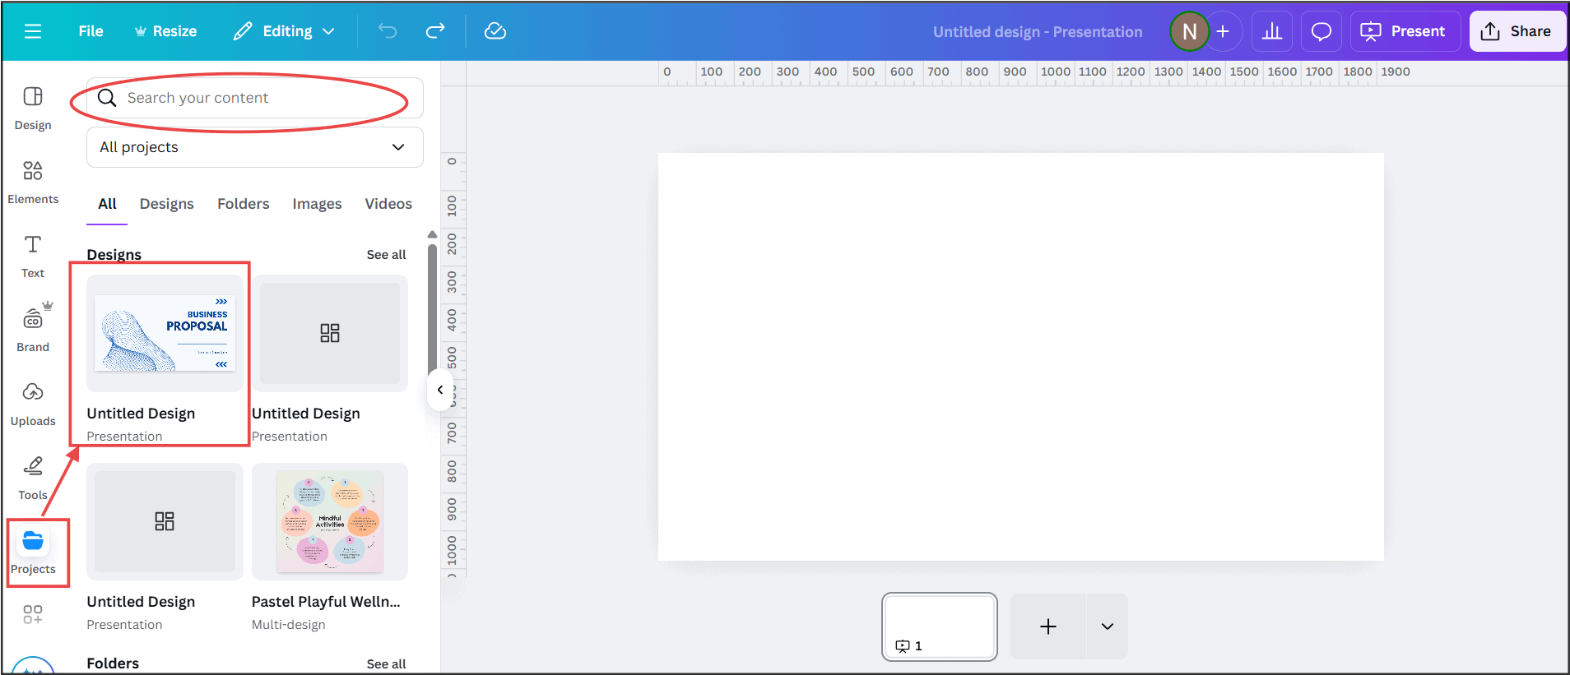Click the projects panel vertical scrollbar
Image resolution: width=1570 pixels, height=675 pixels.
pos(432,312)
